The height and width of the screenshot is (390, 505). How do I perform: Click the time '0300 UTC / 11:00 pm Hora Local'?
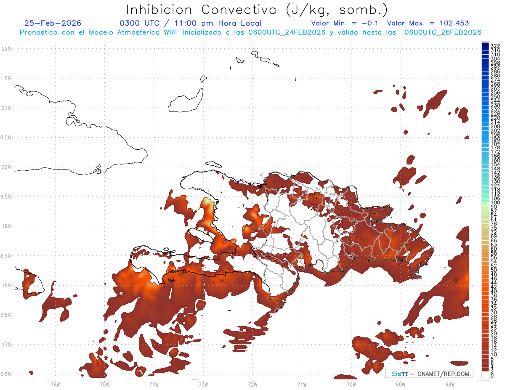pos(191,24)
